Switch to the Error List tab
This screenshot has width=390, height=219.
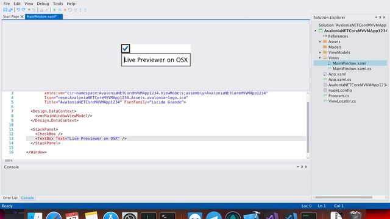10,198
